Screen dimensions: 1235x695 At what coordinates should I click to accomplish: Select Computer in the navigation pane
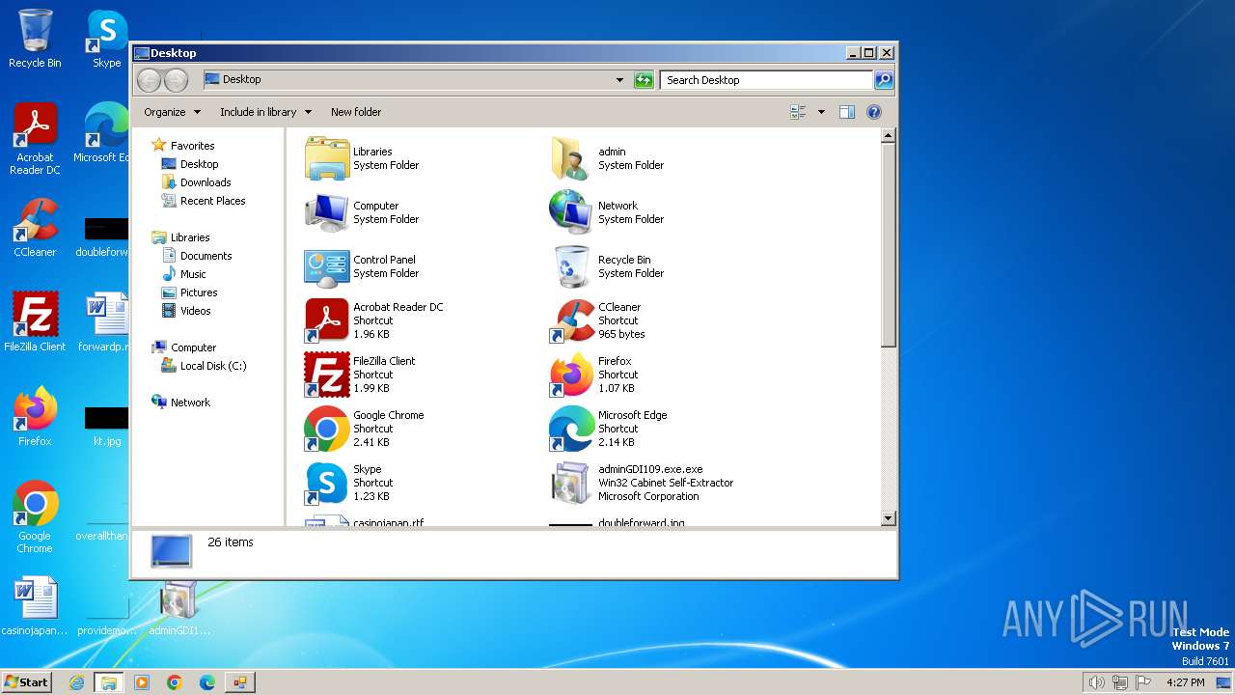click(193, 347)
